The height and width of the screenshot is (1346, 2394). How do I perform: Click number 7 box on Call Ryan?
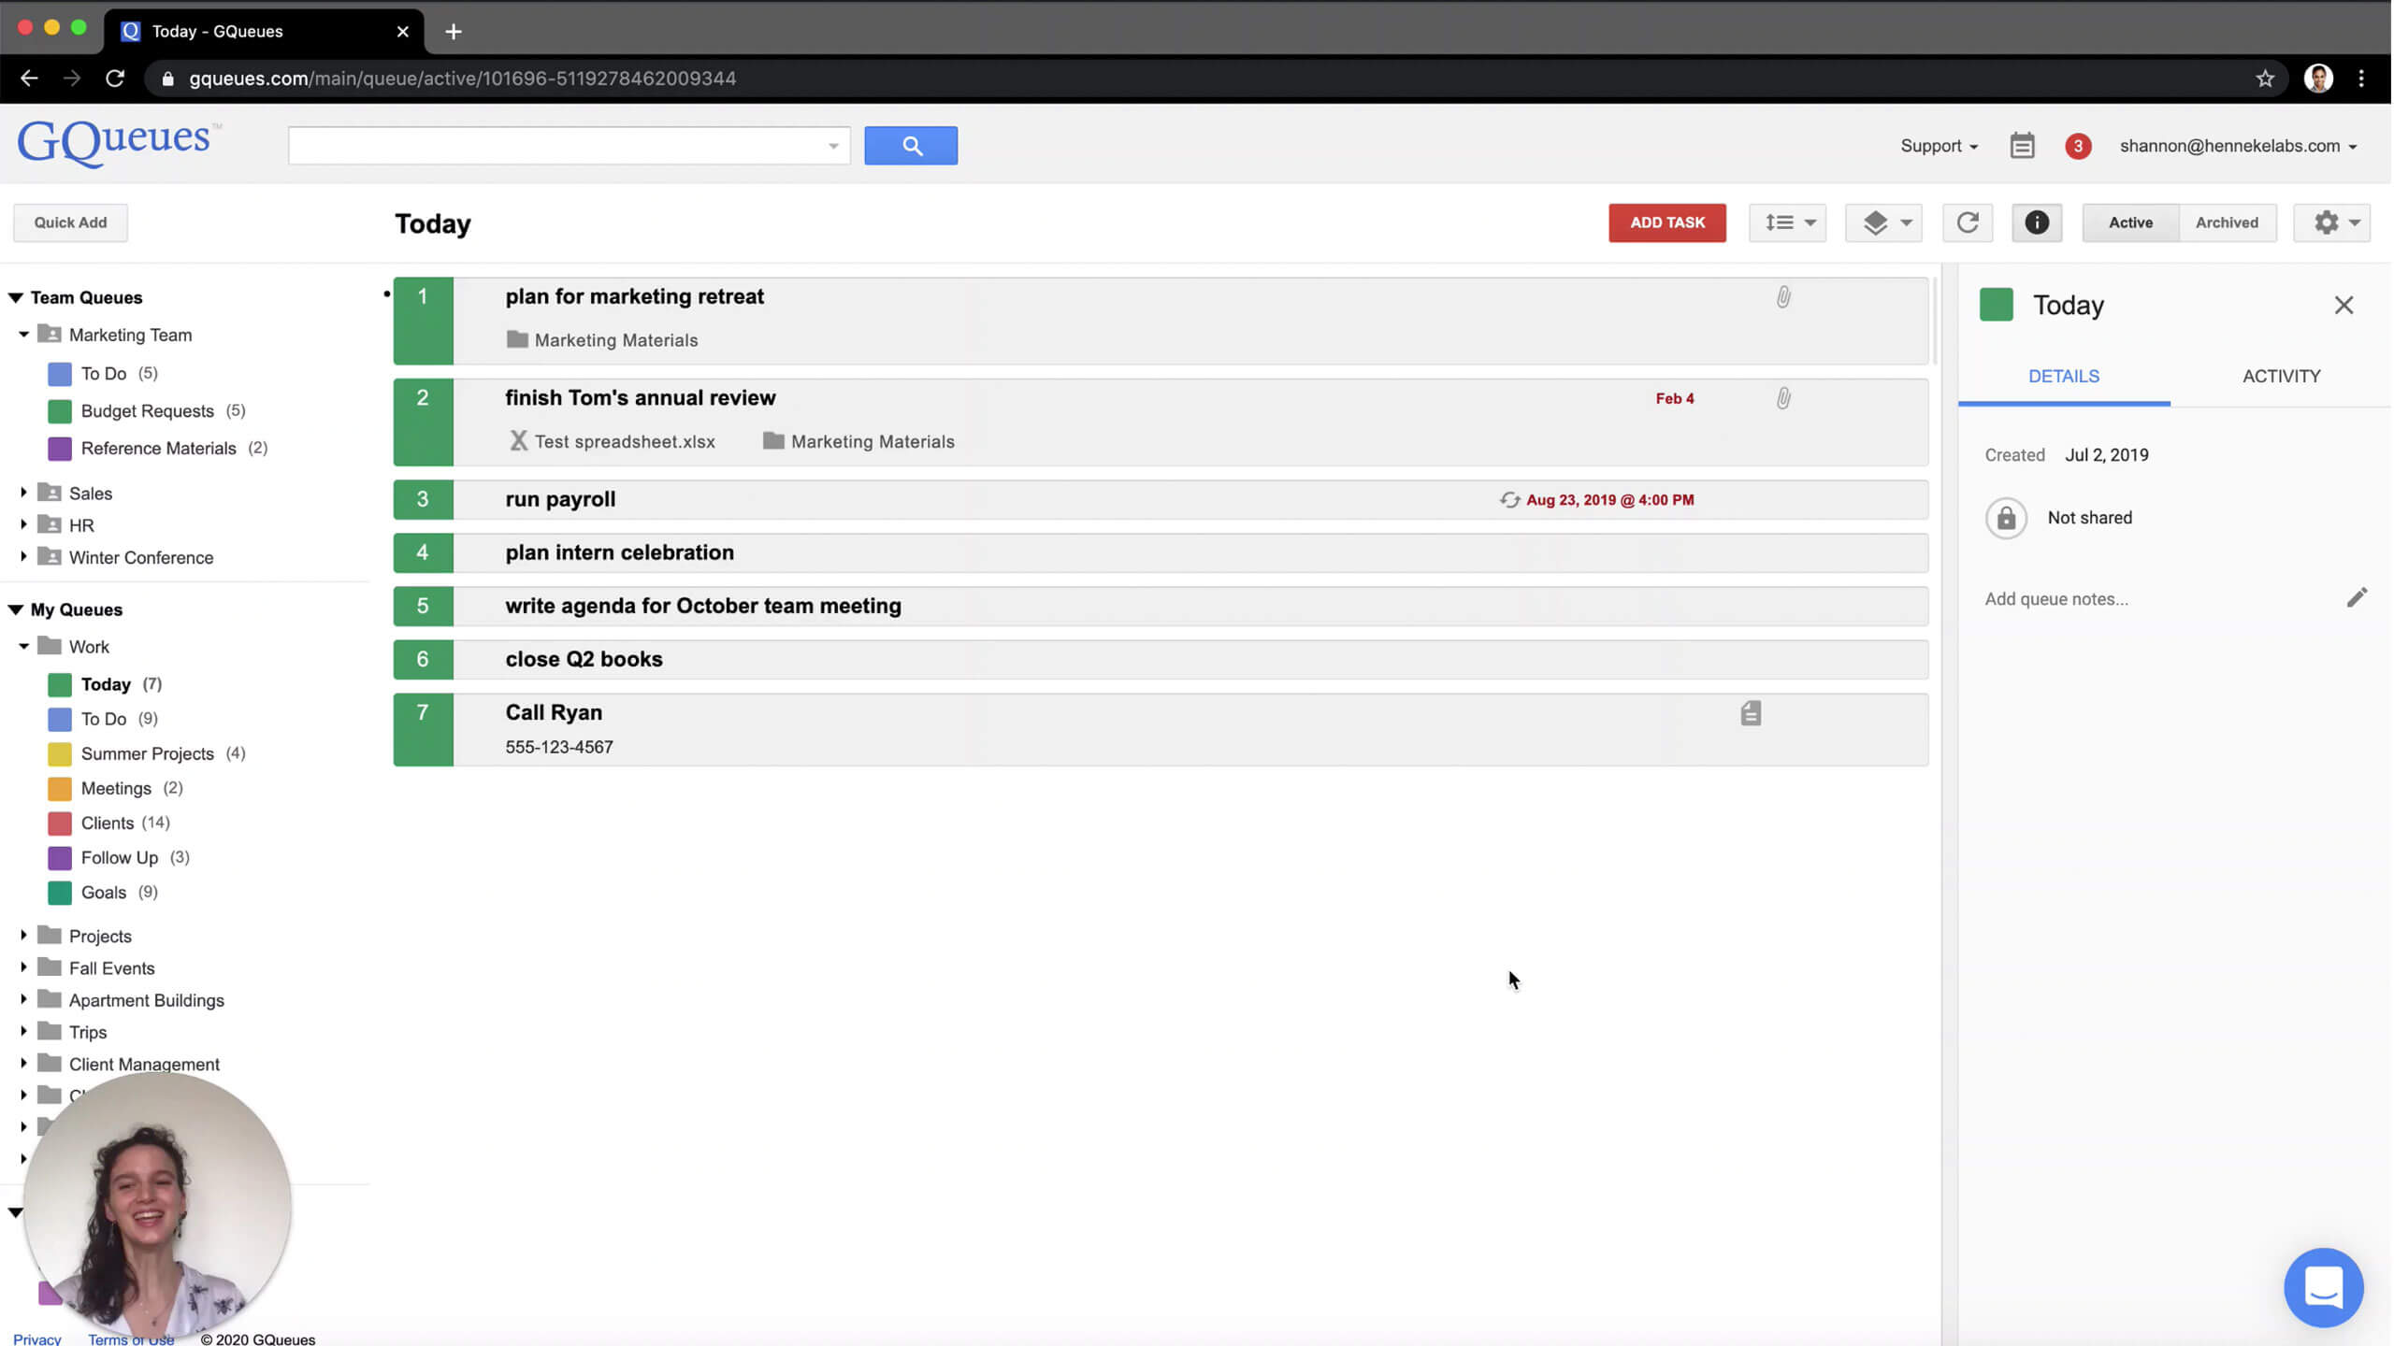423,730
